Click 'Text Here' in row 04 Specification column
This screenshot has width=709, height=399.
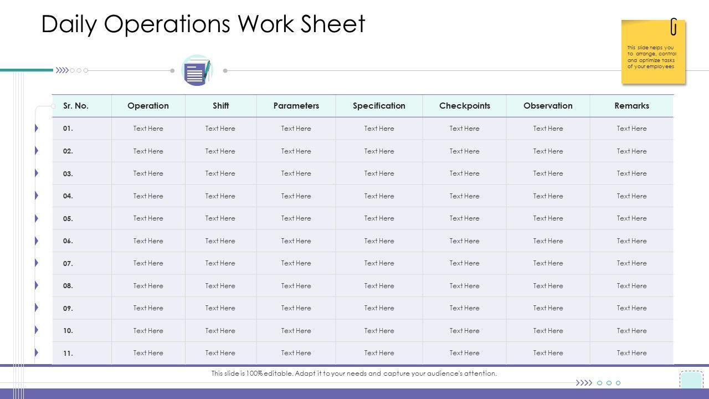(x=379, y=196)
